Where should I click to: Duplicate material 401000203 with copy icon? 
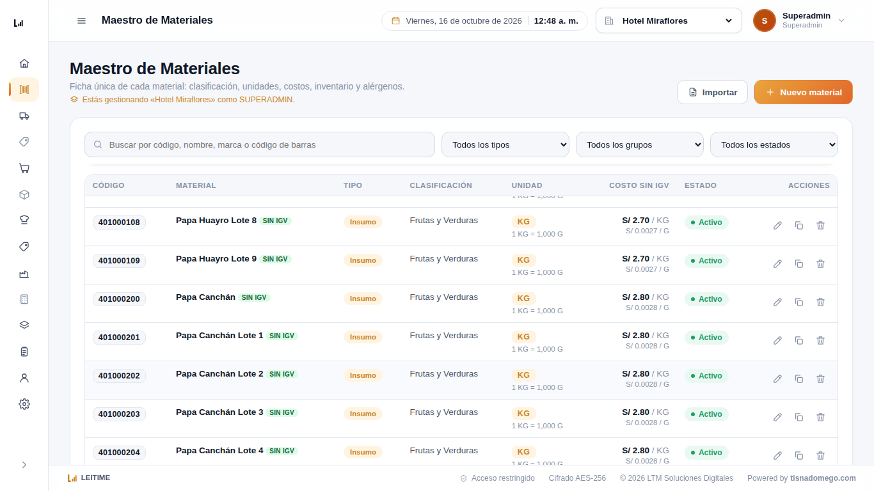[x=799, y=417]
